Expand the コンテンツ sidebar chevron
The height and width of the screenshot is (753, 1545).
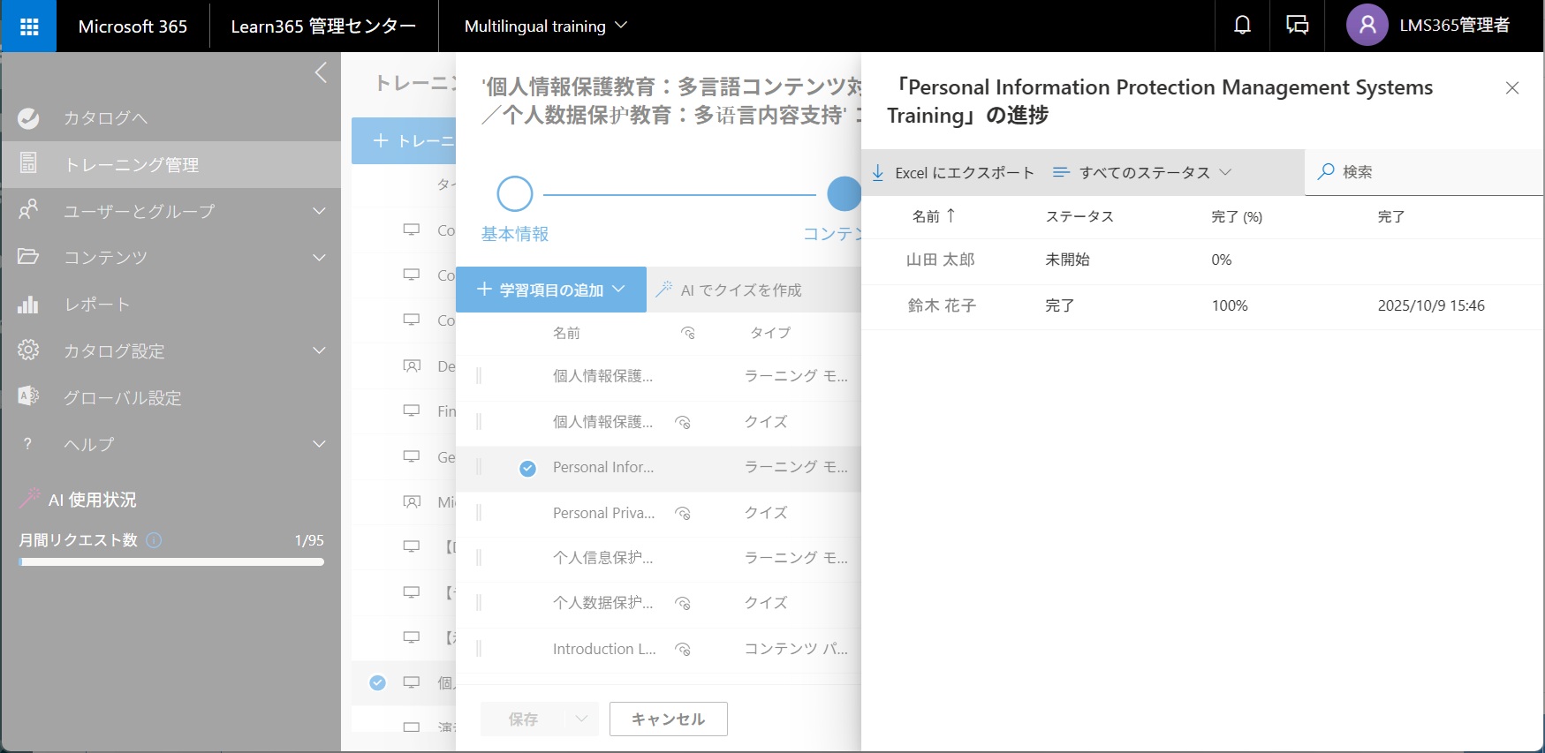(320, 258)
